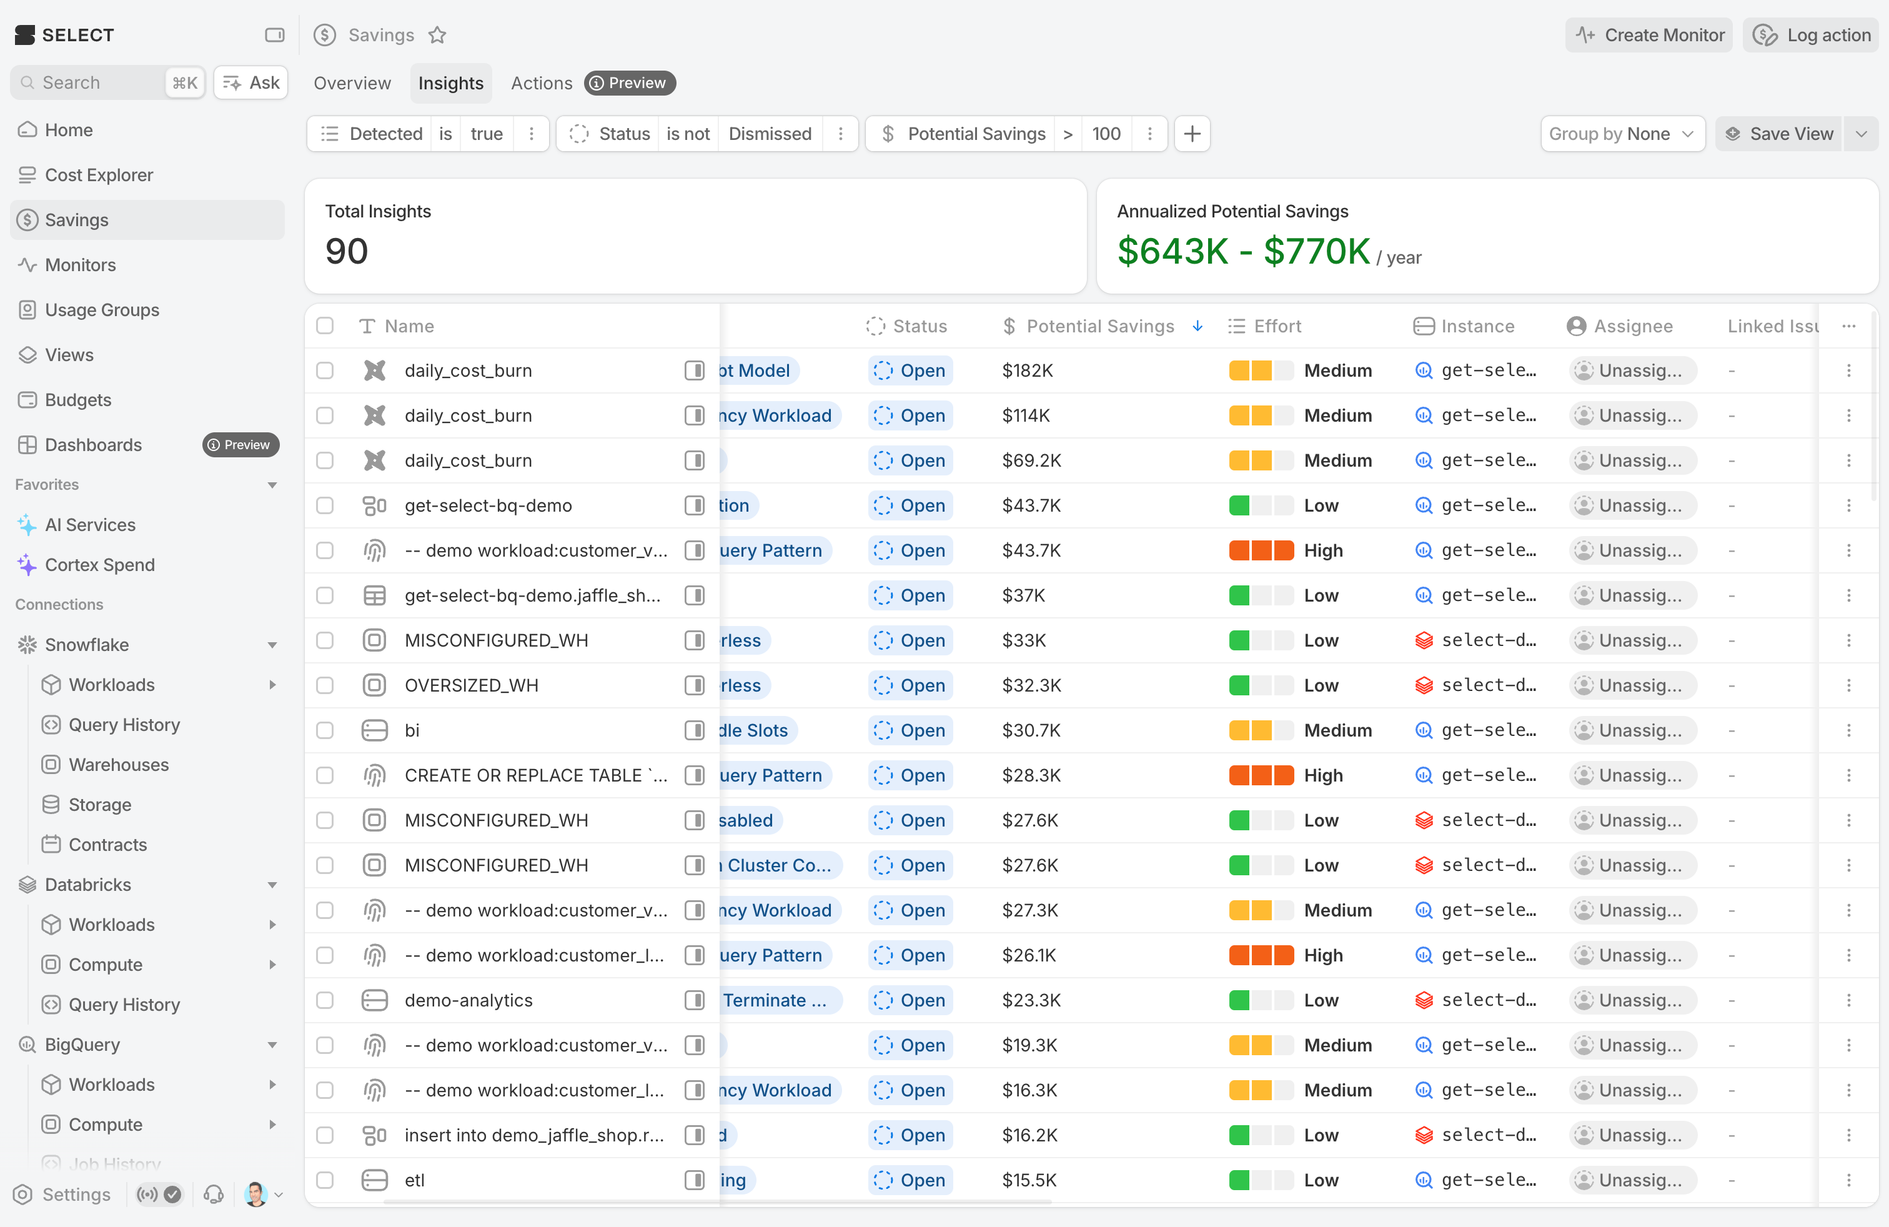Image resolution: width=1889 pixels, height=1227 pixels.
Task: Click Log action button
Action: click(1811, 35)
